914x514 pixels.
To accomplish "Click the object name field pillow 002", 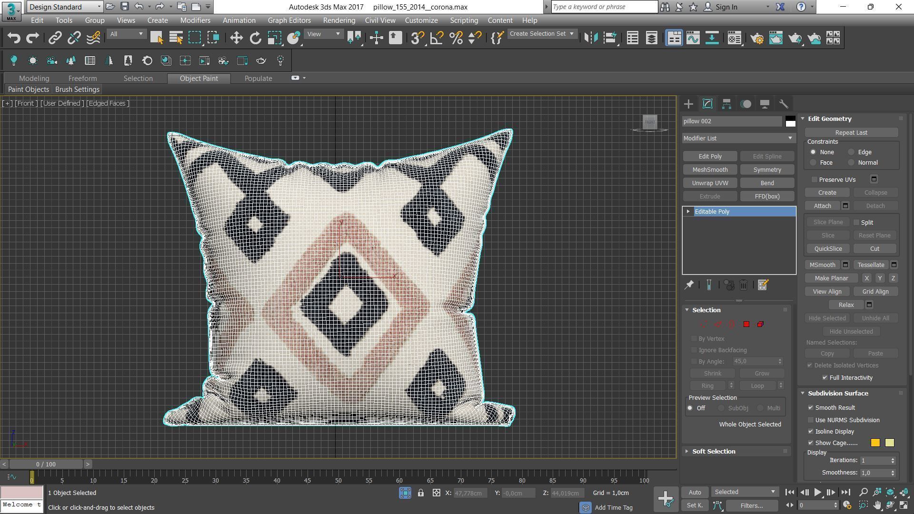I will click(732, 121).
